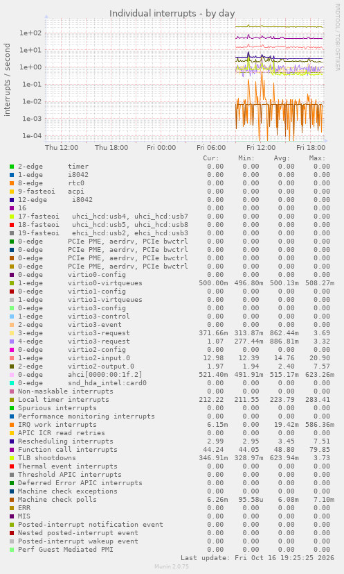
Task: Click the 'virtio3-control' legend label
Action: [x=98, y=316]
